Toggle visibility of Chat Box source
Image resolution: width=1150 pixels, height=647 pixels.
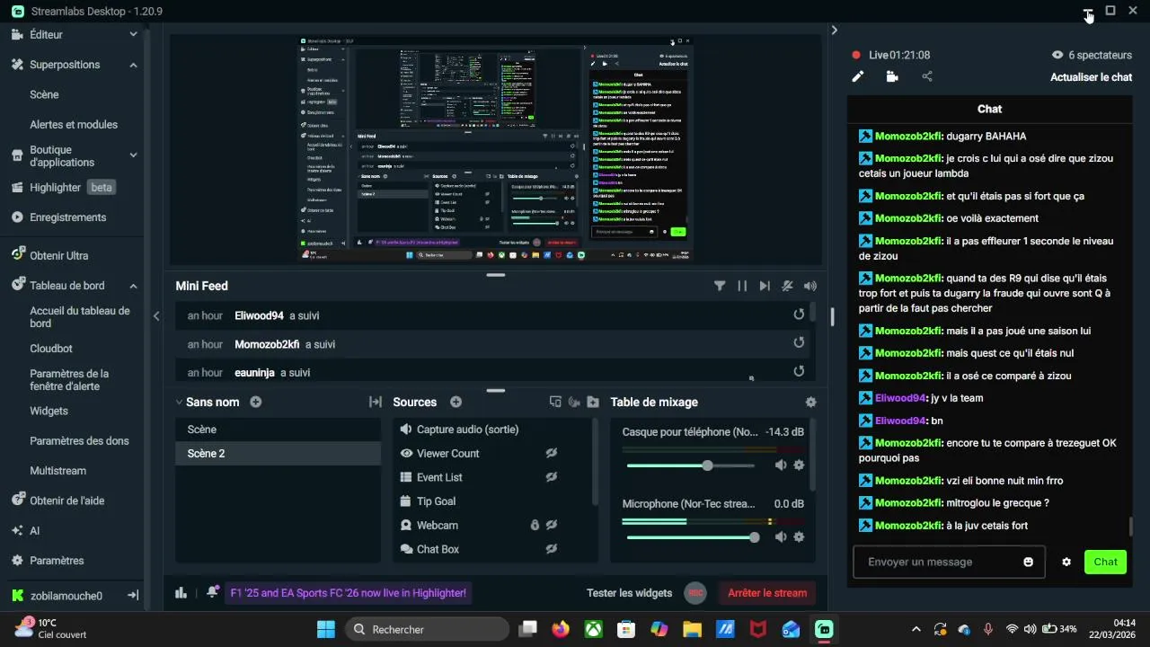pos(552,549)
